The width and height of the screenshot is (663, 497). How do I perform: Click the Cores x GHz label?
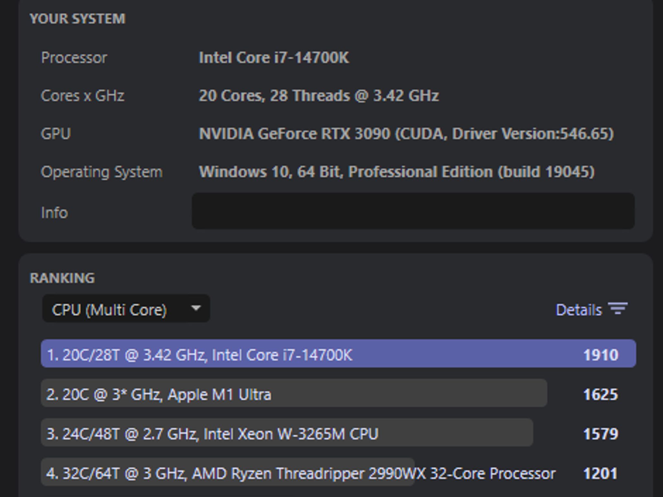click(83, 96)
